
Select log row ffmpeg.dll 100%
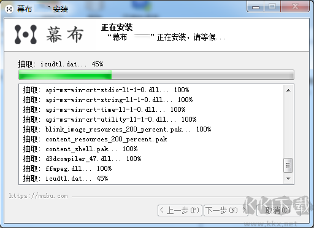coord(67,168)
